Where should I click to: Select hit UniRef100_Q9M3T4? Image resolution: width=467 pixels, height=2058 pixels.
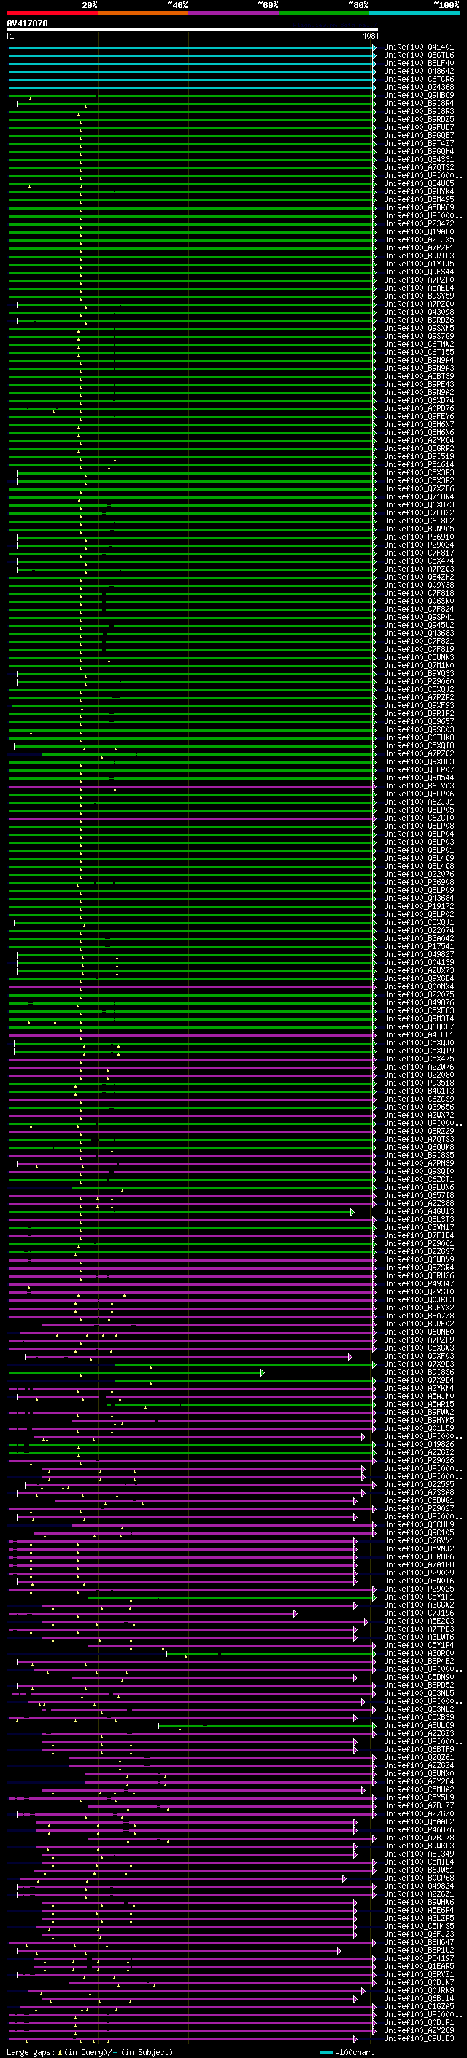pos(418,1018)
